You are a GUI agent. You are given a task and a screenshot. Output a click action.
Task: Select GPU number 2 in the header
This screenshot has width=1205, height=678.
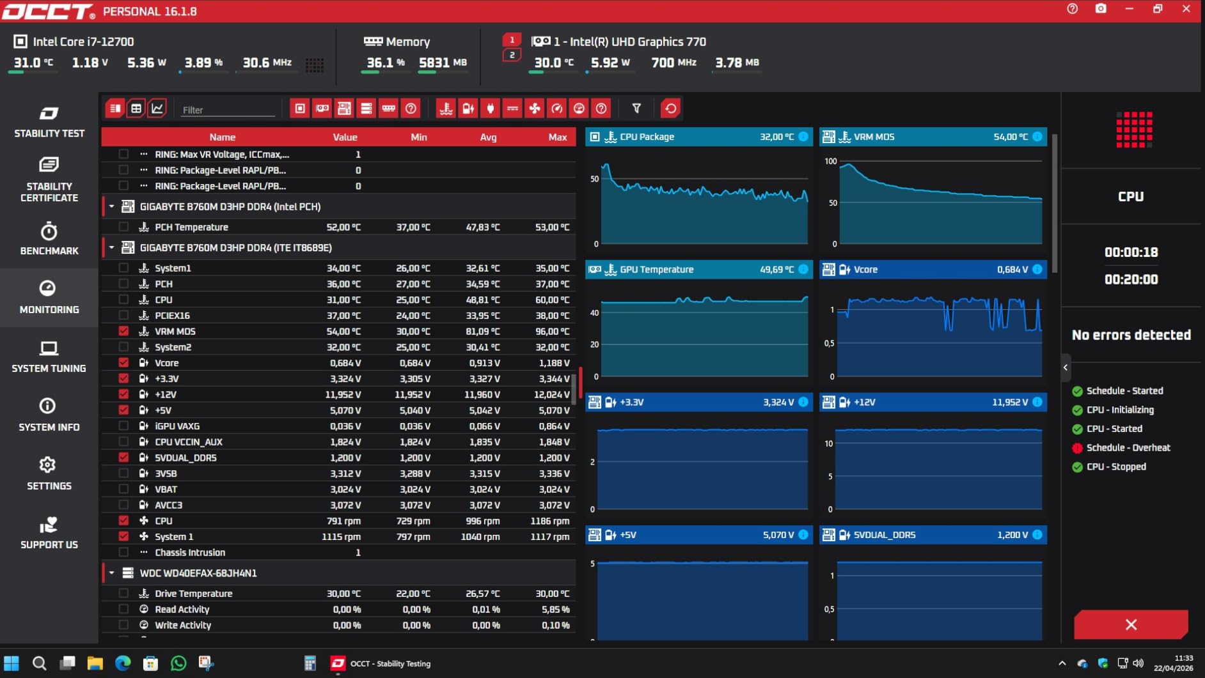[x=512, y=55]
